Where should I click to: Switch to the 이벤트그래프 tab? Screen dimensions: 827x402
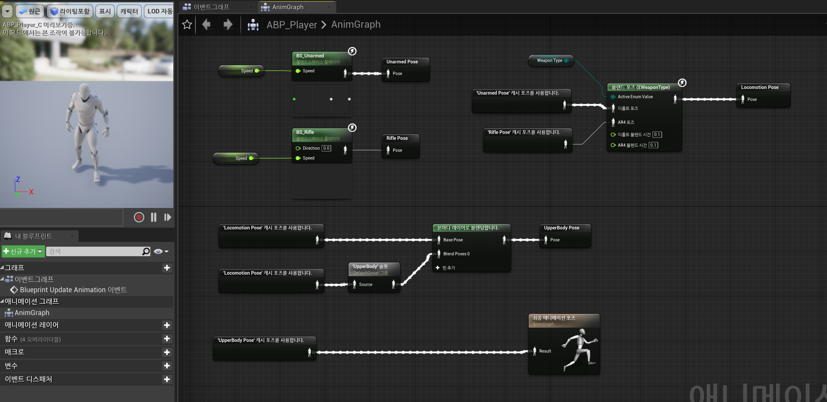(x=211, y=7)
